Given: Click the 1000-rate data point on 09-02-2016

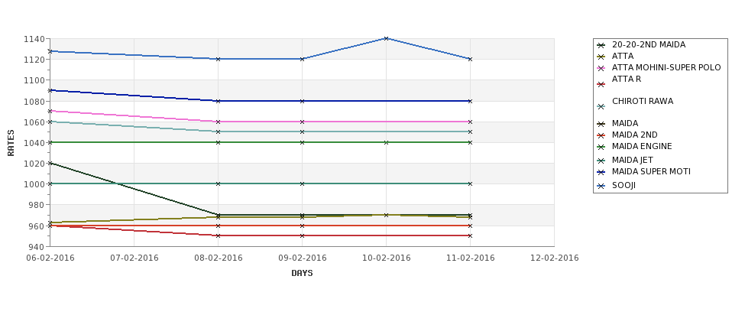Looking at the screenshot, I should pos(302,183).
